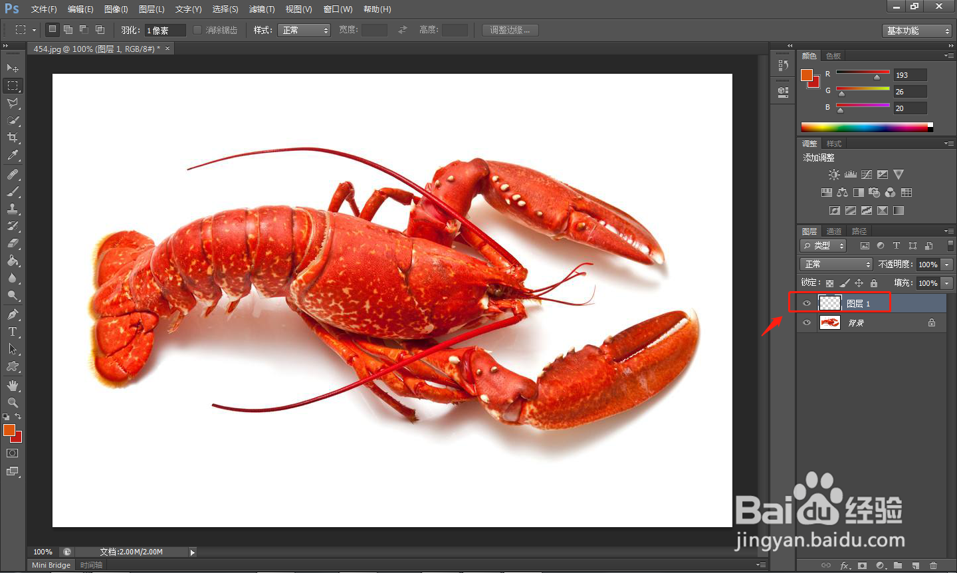Add Levels adjustment

[x=851, y=175]
